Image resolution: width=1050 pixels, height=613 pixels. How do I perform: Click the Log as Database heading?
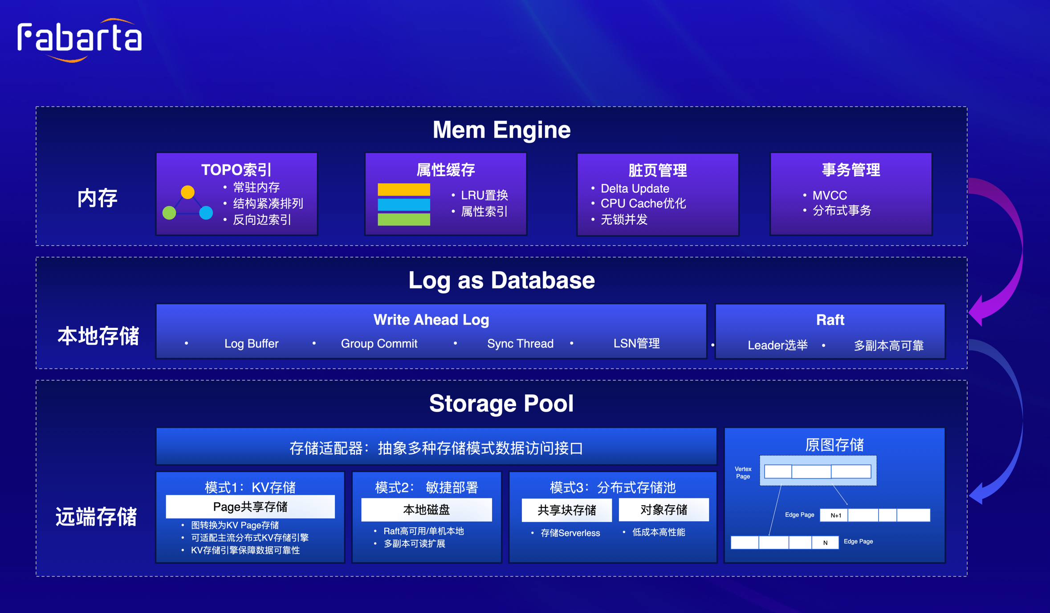(501, 280)
